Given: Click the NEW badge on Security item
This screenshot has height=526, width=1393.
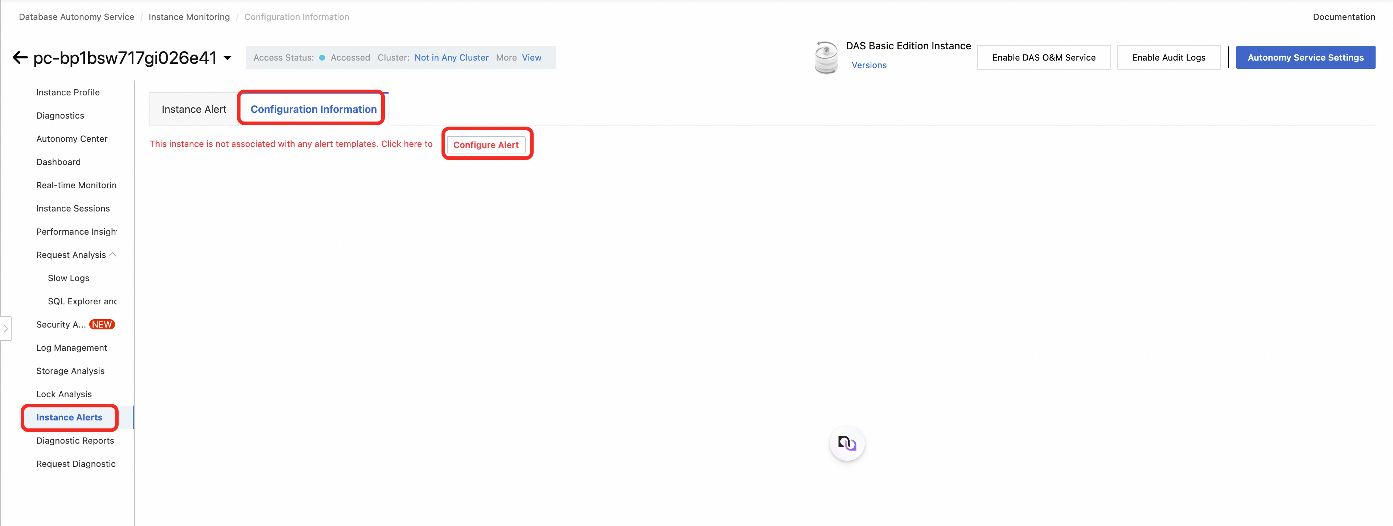Looking at the screenshot, I should coord(102,324).
